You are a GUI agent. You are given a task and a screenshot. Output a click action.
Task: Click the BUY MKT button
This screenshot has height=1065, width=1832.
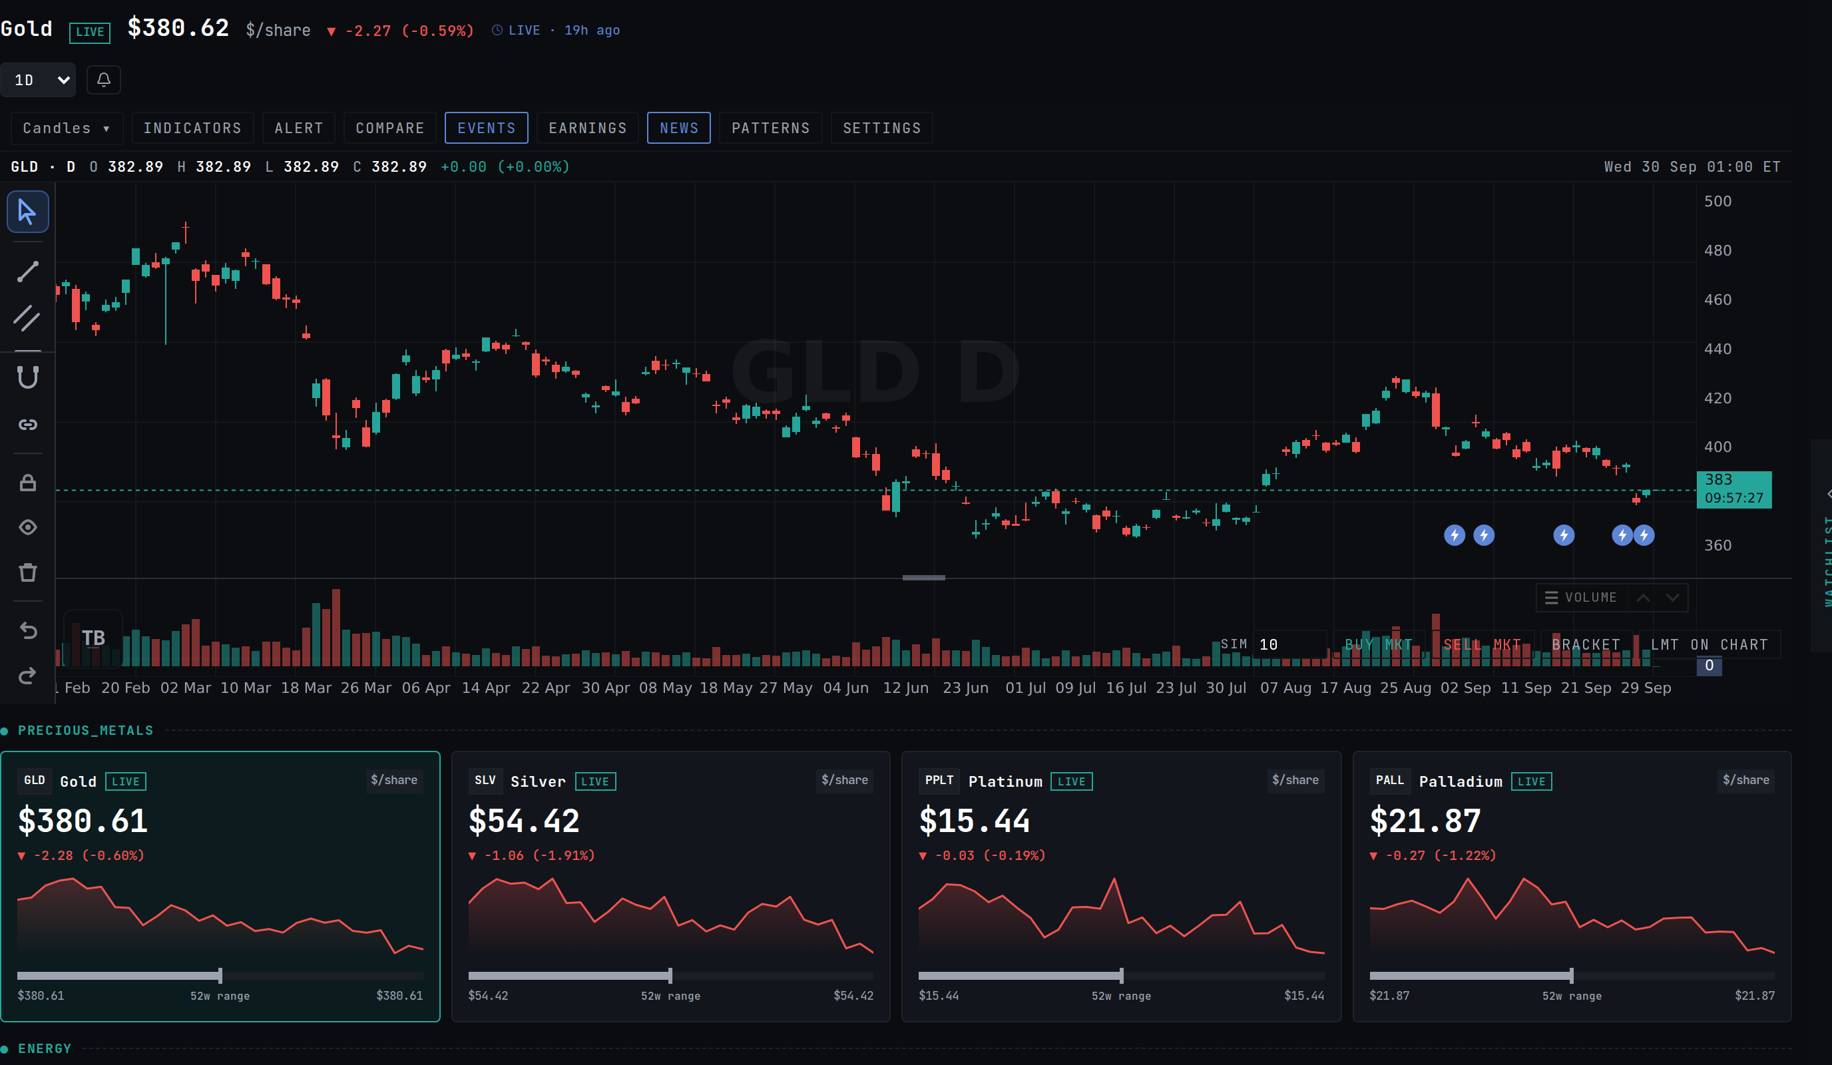pyautogui.click(x=1379, y=645)
